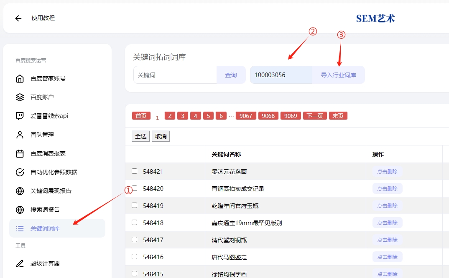Open 爱番番线索api chat icon

20,116
